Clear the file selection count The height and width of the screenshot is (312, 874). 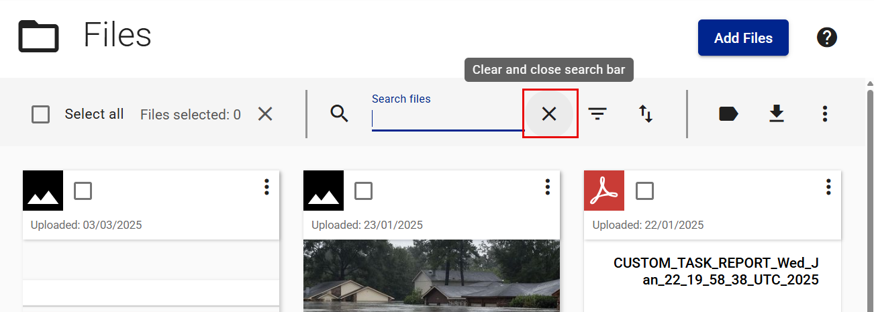point(265,114)
